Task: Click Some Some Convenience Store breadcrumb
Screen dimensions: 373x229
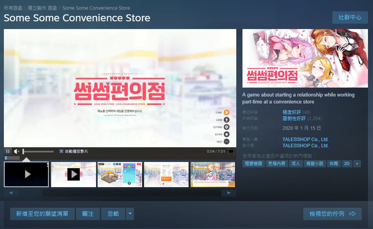Action: [x=96, y=8]
